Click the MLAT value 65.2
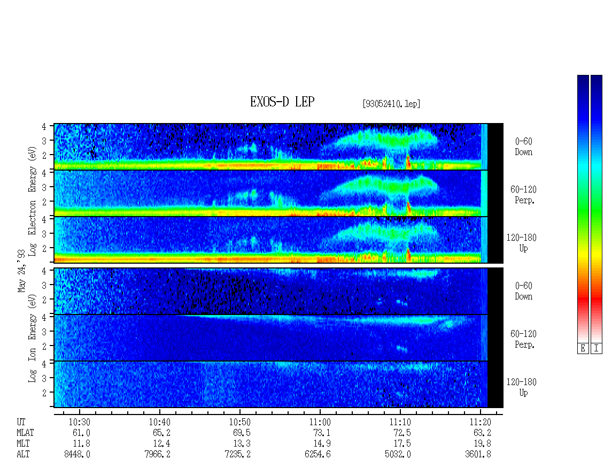Viewport: 604px width, 468px height. 162,433
